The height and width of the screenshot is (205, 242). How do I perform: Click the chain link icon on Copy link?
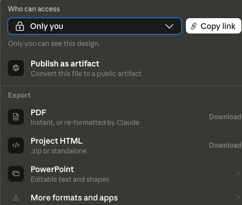(194, 26)
